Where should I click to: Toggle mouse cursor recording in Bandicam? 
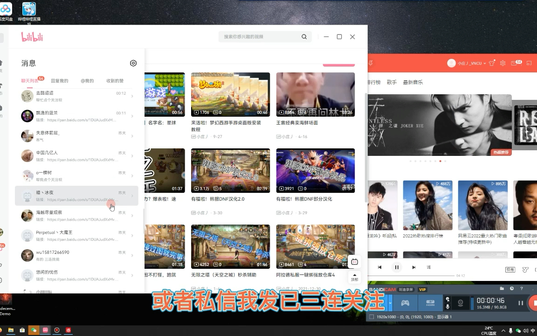tap(448, 300)
